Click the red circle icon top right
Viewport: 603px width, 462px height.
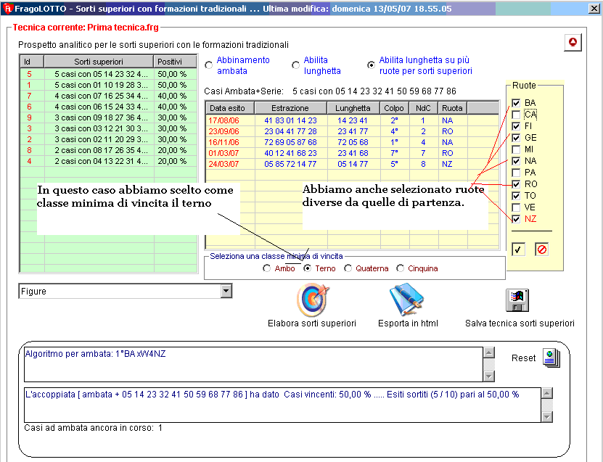point(573,43)
